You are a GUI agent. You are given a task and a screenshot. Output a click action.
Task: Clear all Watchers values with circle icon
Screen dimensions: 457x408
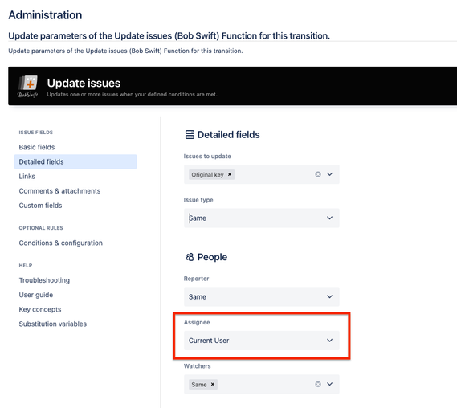point(318,384)
